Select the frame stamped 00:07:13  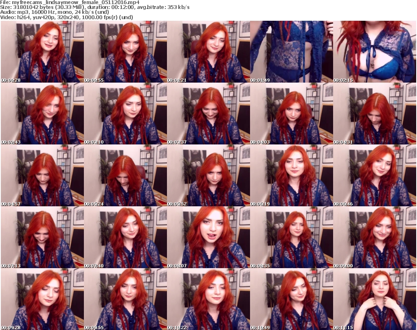(x=42, y=237)
